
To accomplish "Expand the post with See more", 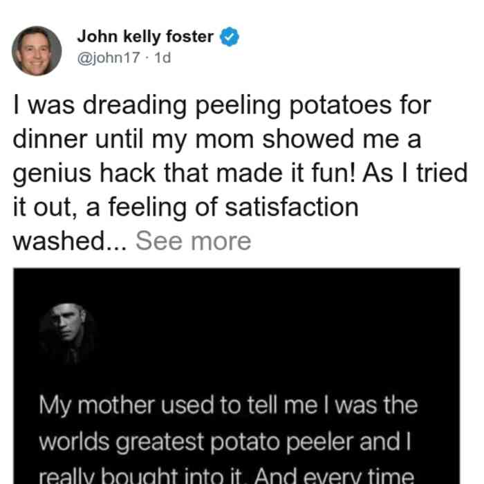I will 193,241.
